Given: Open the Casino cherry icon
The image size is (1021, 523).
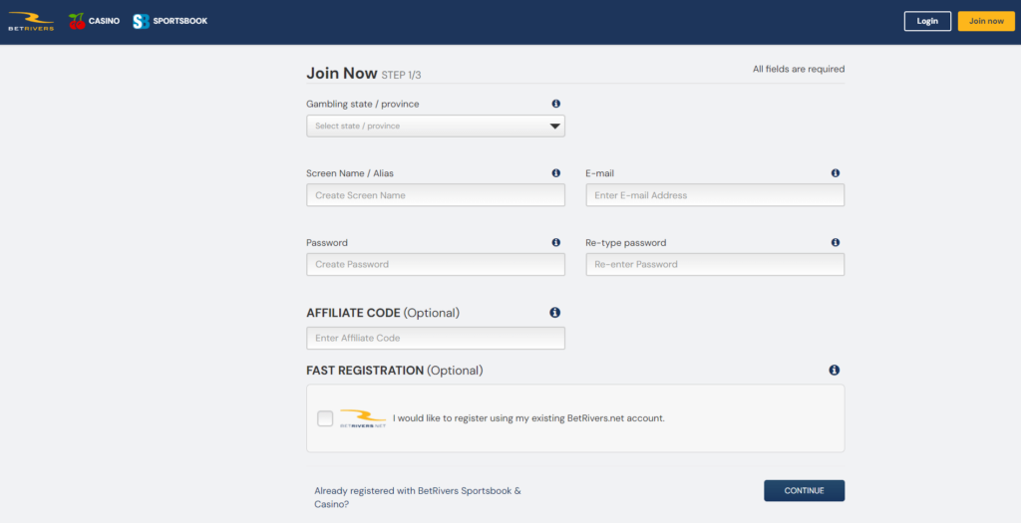Looking at the screenshot, I should click(77, 22).
